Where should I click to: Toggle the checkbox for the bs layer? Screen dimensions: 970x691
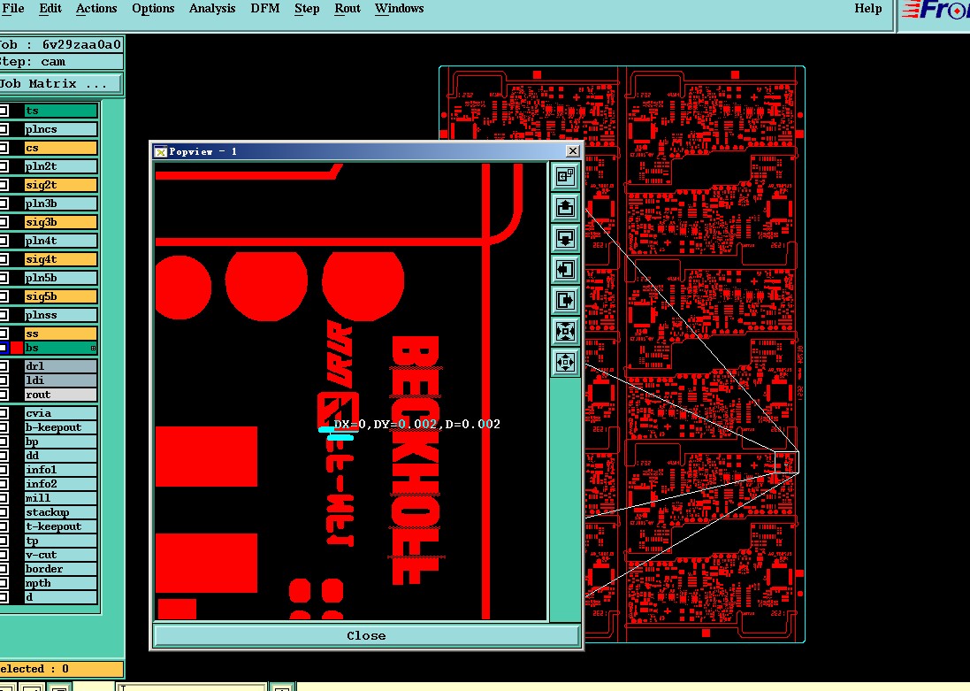(x=4, y=348)
